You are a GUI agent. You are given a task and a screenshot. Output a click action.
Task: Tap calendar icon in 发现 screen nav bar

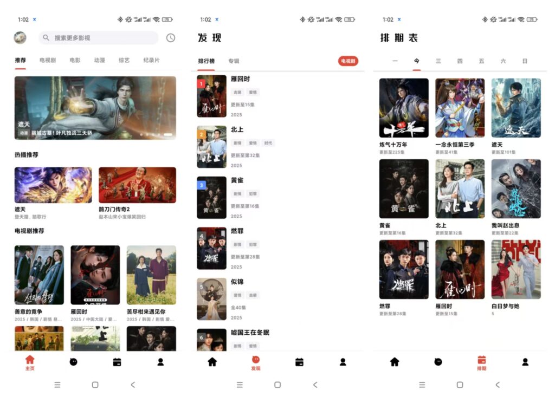(x=299, y=362)
